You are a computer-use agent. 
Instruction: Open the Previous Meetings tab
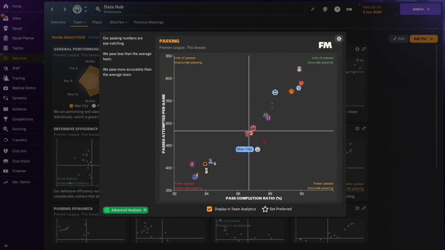149,22
